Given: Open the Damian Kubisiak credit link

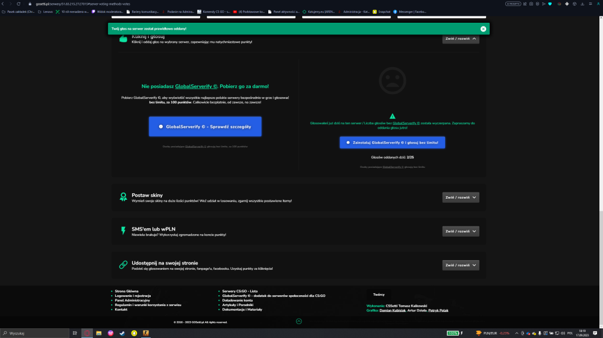Looking at the screenshot, I should tap(393, 311).
